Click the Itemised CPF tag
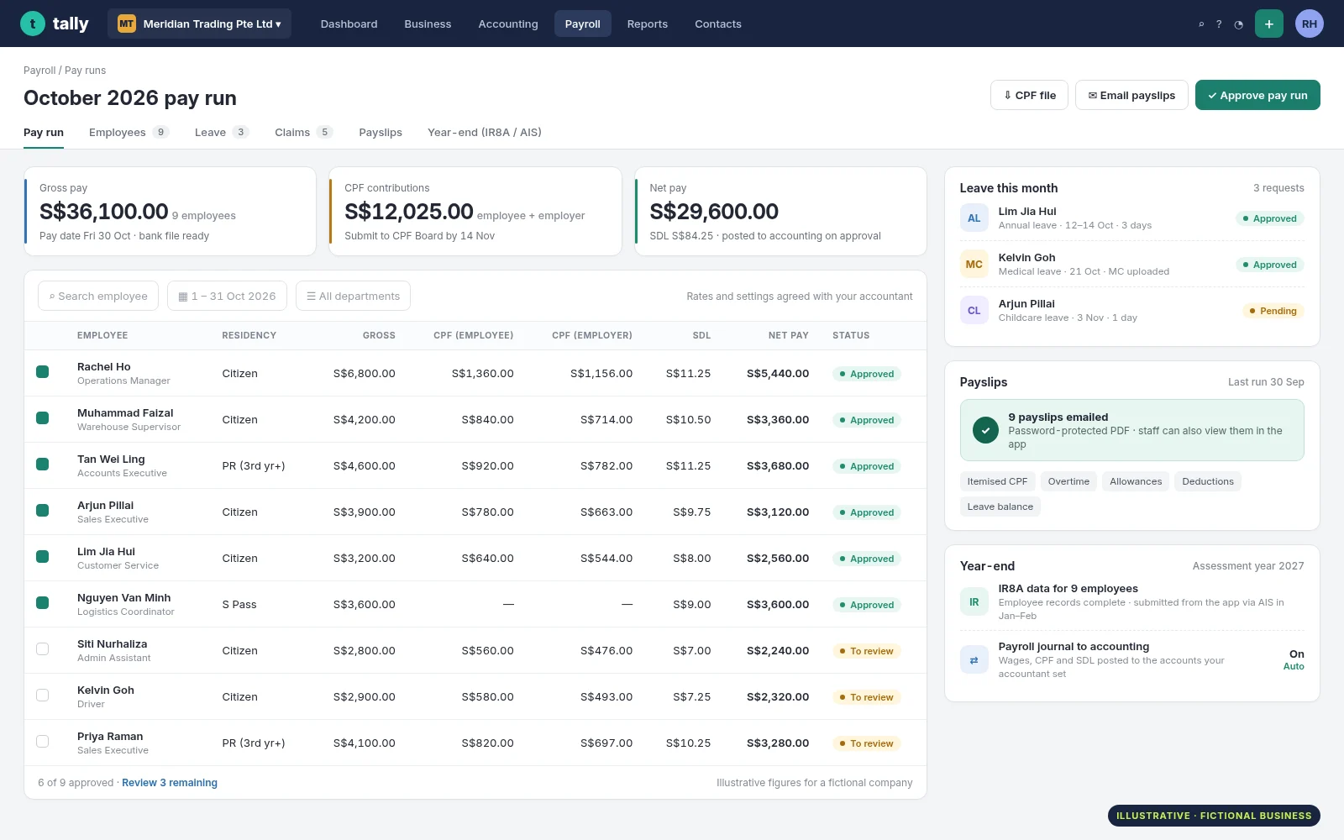This screenshot has width=1344, height=840. click(x=997, y=481)
